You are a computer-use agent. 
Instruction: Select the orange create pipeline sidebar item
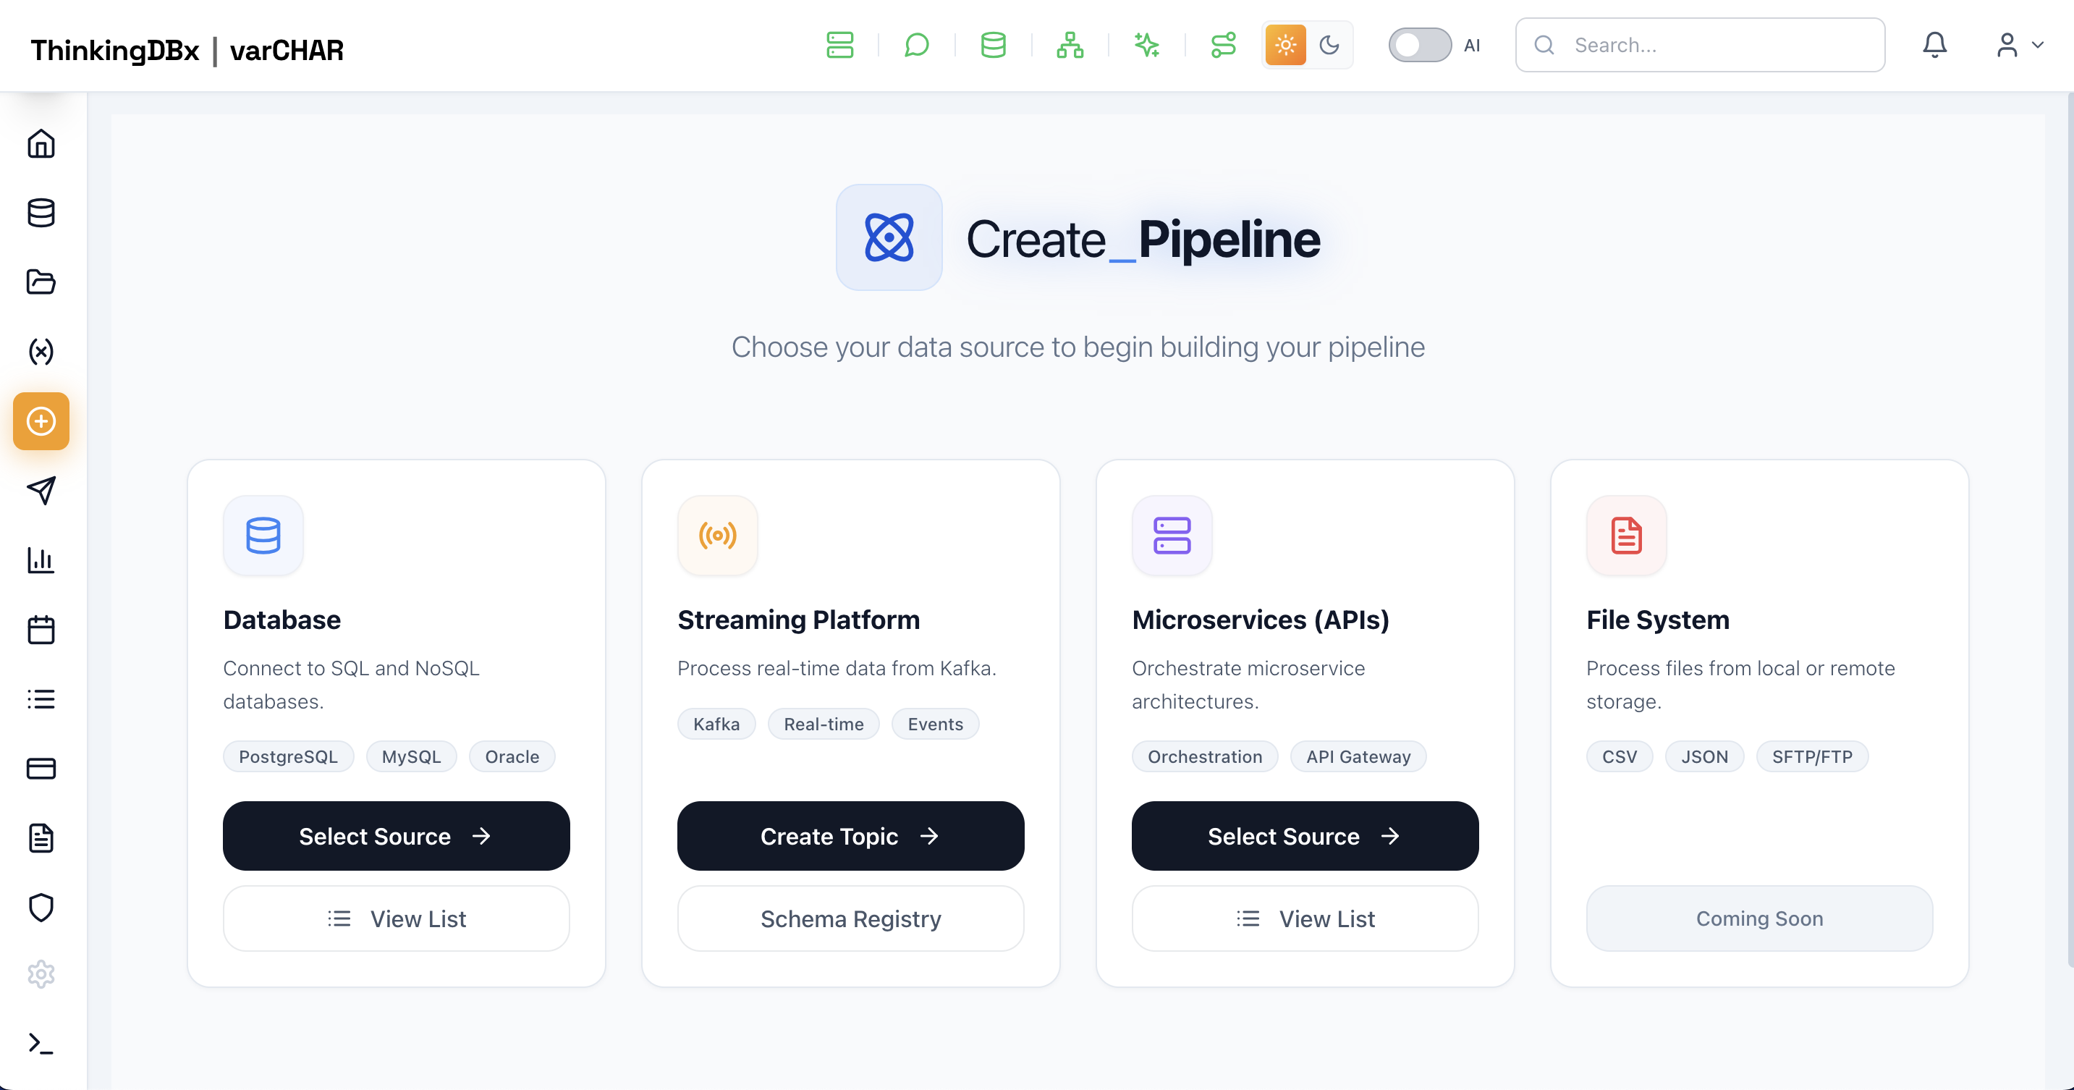pos(41,421)
